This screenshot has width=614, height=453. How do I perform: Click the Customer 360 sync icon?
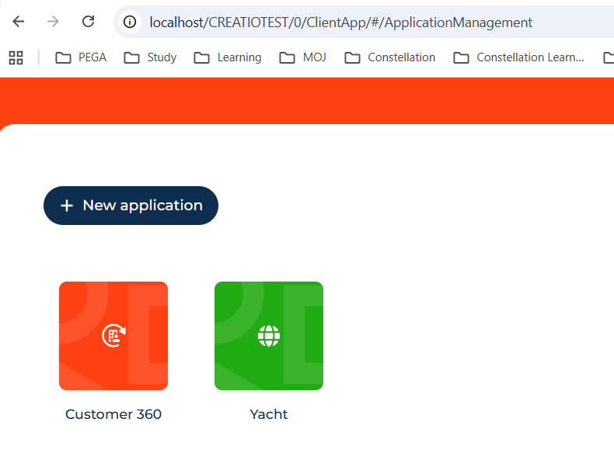(x=113, y=336)
